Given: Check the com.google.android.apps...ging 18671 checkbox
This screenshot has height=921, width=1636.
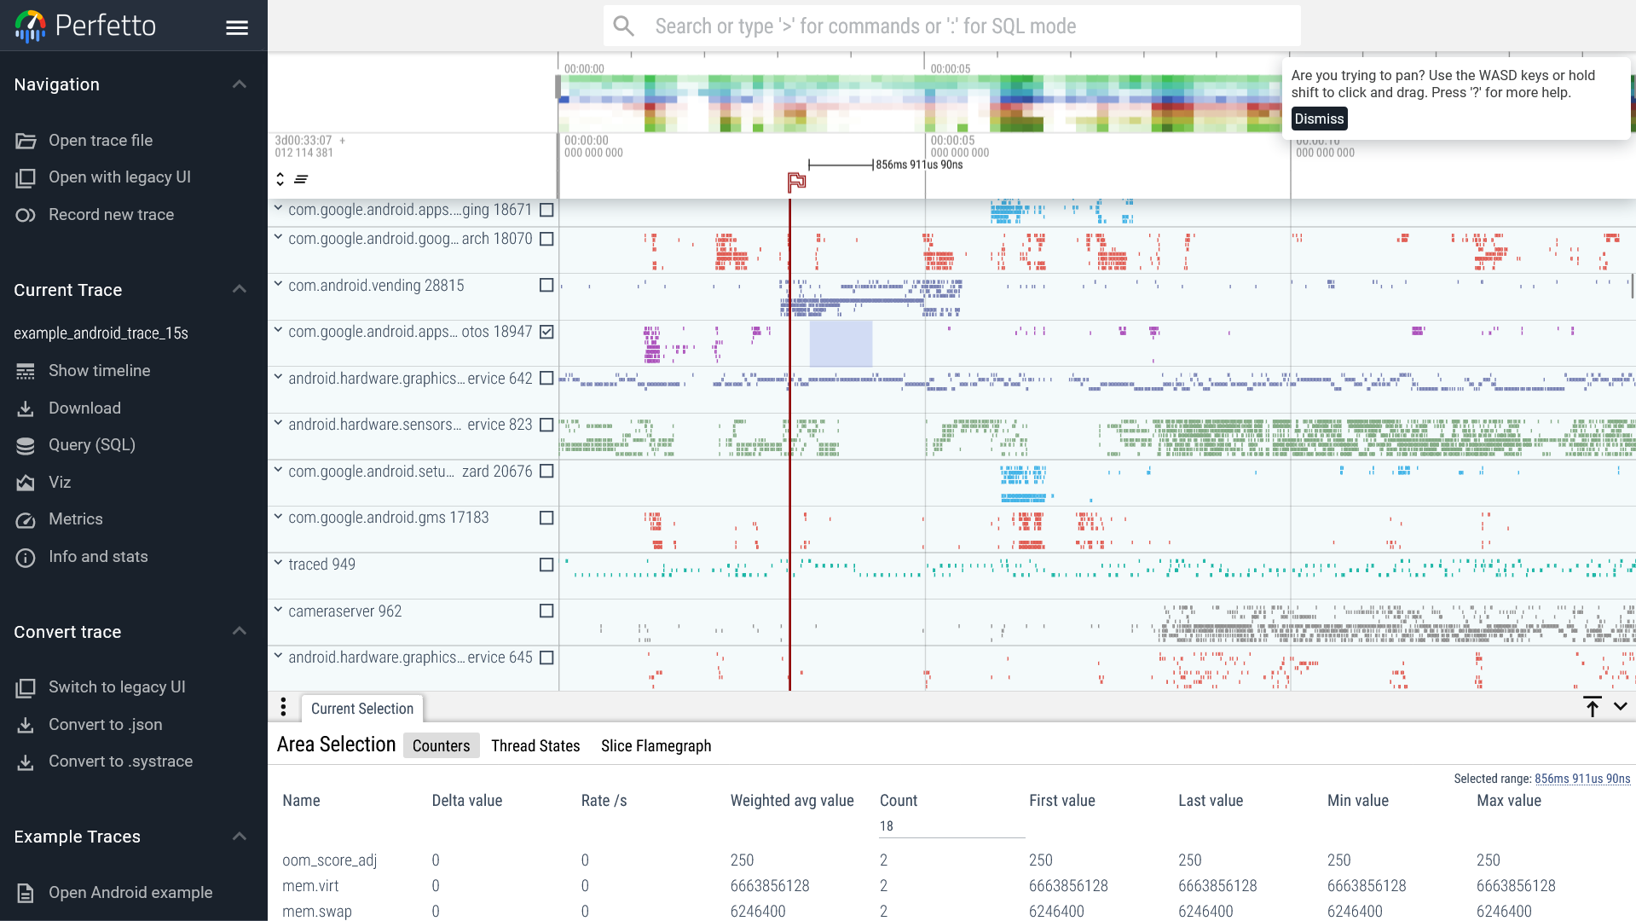Looking at the screenshot, I should [x=546, y=210].
